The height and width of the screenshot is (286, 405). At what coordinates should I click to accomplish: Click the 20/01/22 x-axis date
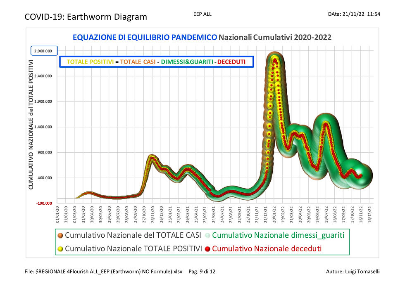(x=274, y=214)
